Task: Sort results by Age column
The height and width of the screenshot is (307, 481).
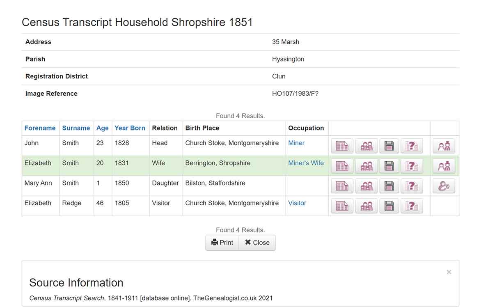Action: [x=103, y=128]
